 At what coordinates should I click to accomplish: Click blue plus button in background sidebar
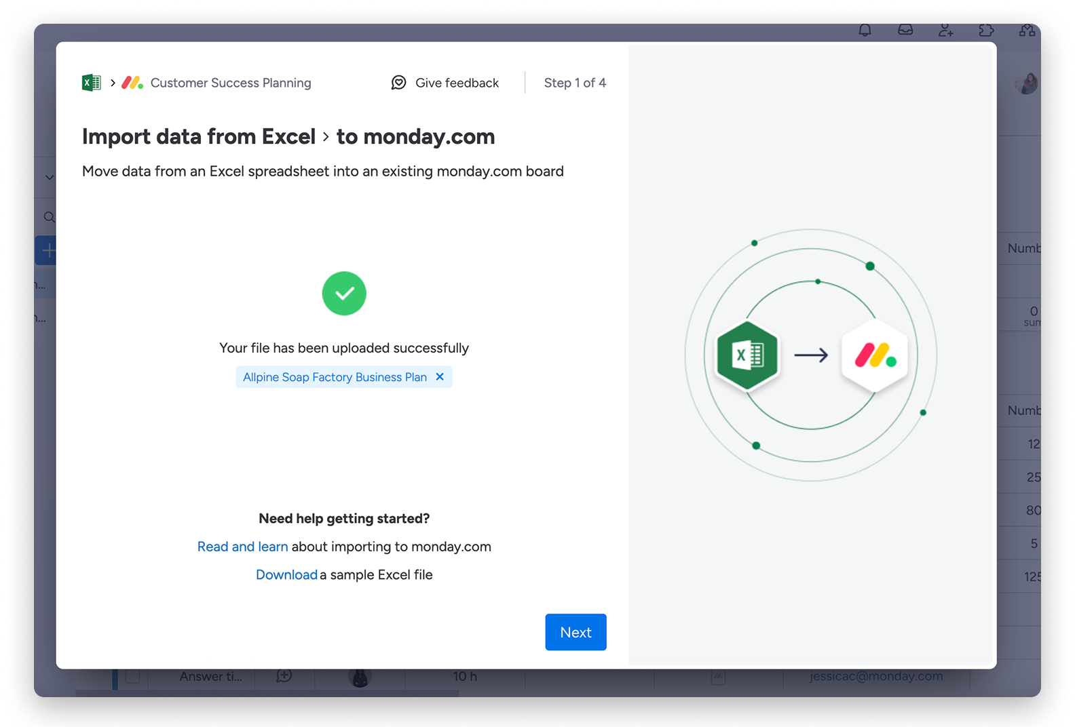(x=46, y=250)
